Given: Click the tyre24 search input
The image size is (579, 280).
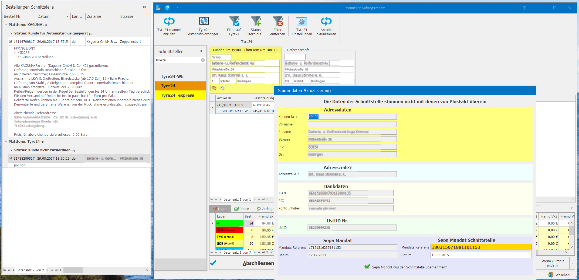Looking at the screenshot, I should (178, 60).
